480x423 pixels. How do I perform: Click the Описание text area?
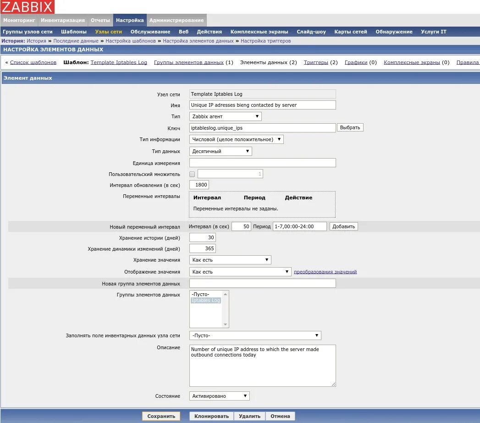[263, 366]
